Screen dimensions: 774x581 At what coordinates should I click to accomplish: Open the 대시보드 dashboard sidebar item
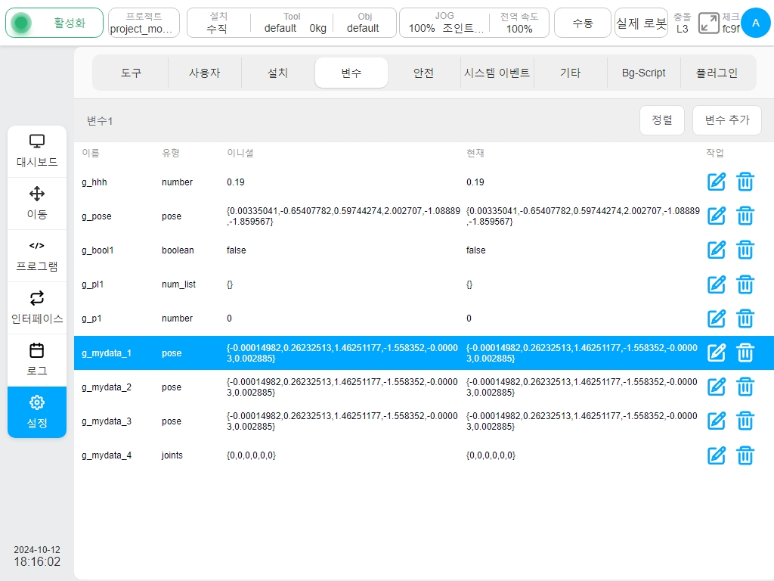tap(37, 151)
